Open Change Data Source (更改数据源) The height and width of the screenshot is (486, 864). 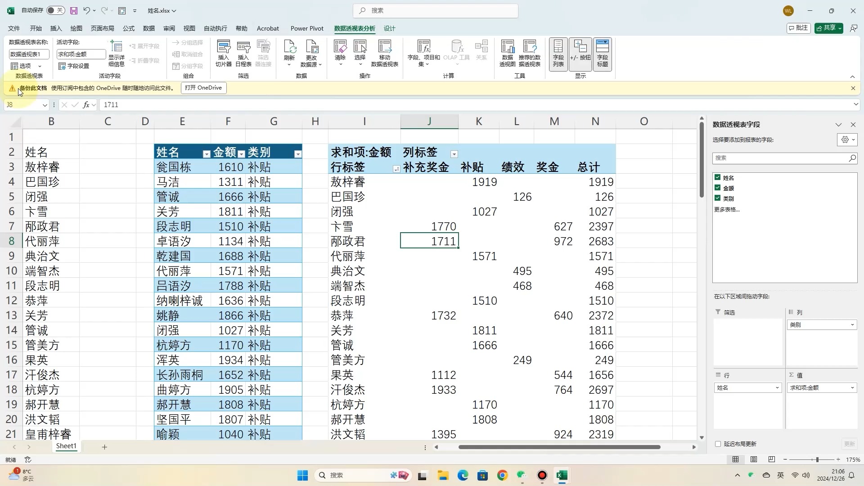(311, 47)
